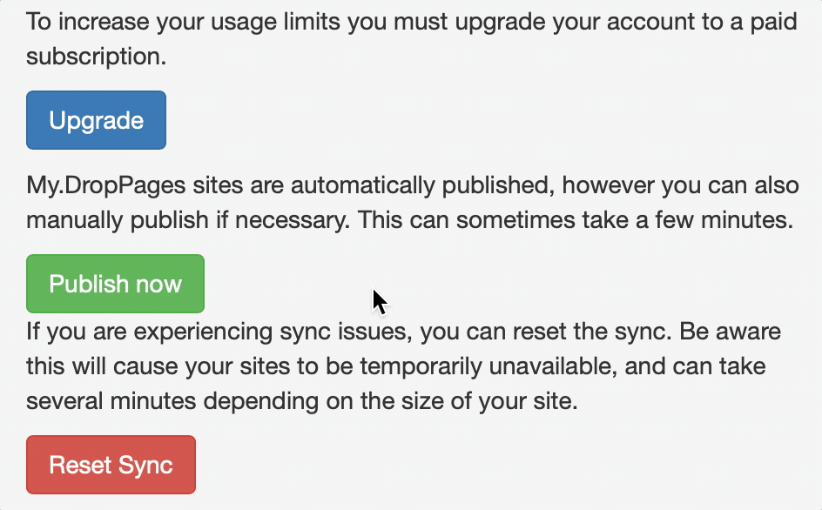This screenshot has height=510, width=822.
Task: Click the My.DropPages auto-publish description paragraph
Action: pyautogui.click(x=413, y=202)
